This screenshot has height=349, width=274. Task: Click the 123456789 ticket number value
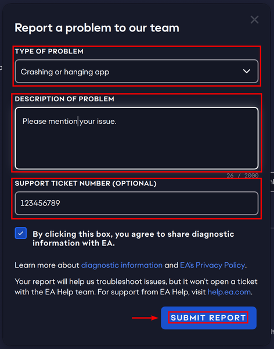[40, 203]
